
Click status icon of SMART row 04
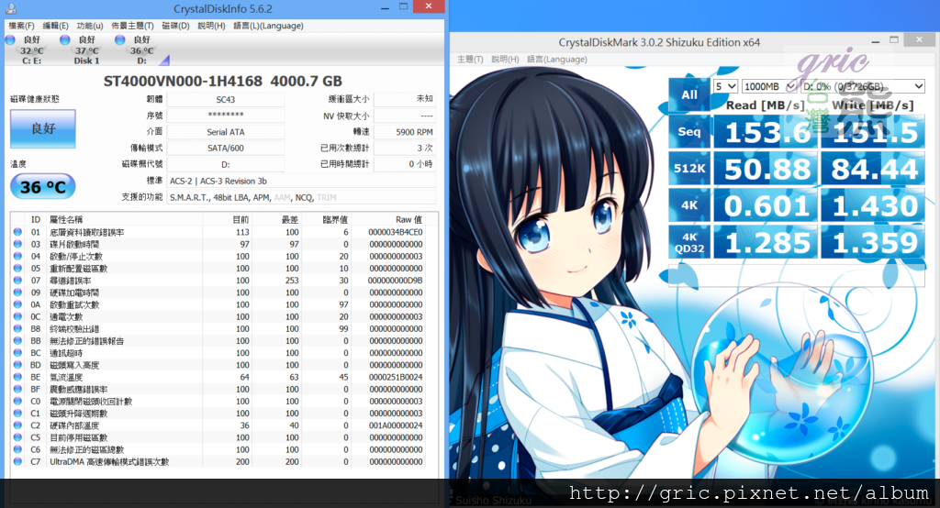[x=17, y=257]
